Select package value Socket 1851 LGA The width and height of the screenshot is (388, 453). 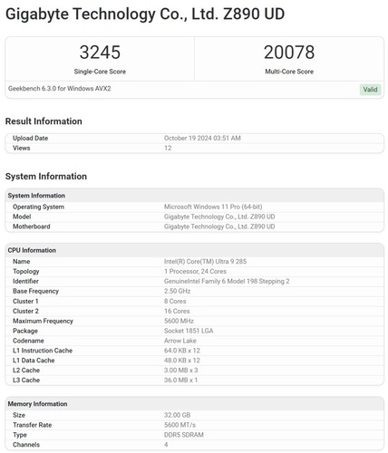tap(189, 331)
